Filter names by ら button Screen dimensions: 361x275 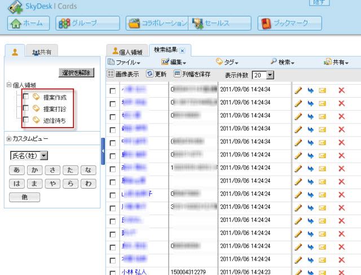coord(71,184)
